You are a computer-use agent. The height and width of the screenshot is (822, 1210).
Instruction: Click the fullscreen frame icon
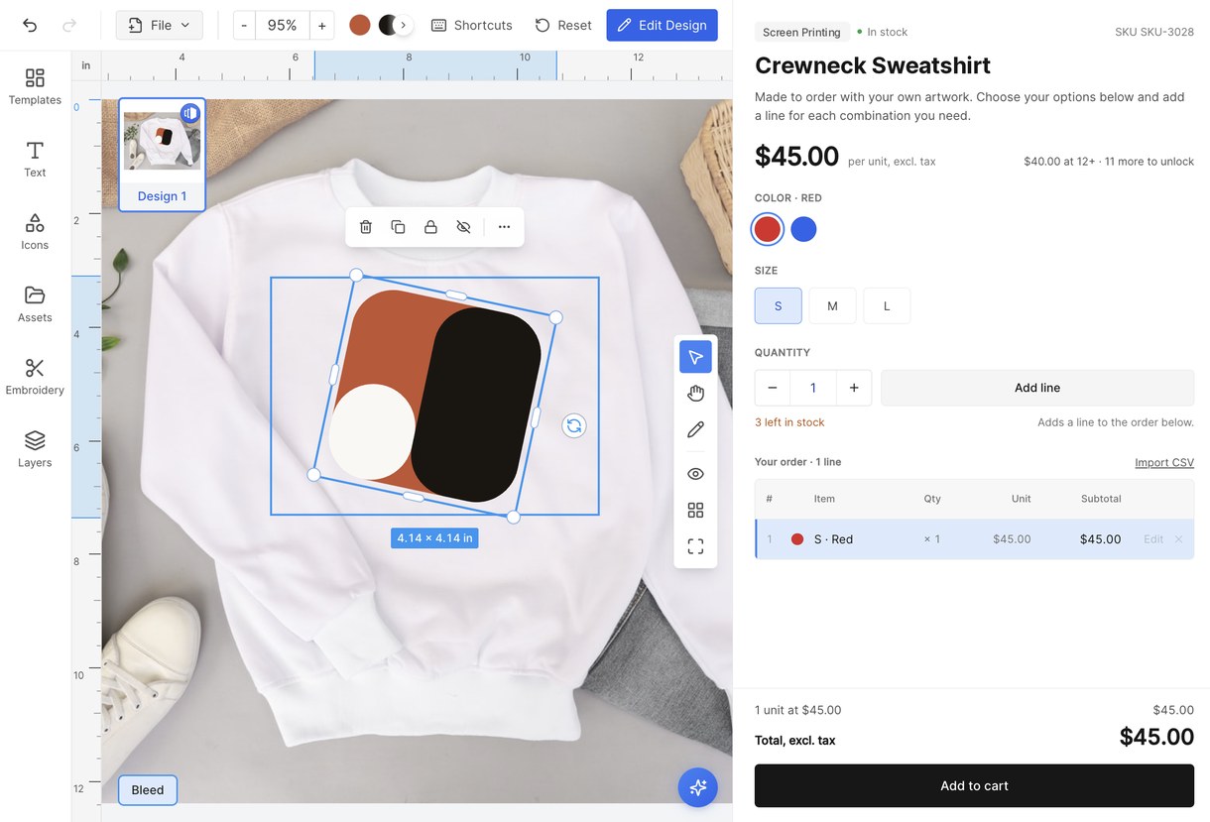tap(695, 546)
